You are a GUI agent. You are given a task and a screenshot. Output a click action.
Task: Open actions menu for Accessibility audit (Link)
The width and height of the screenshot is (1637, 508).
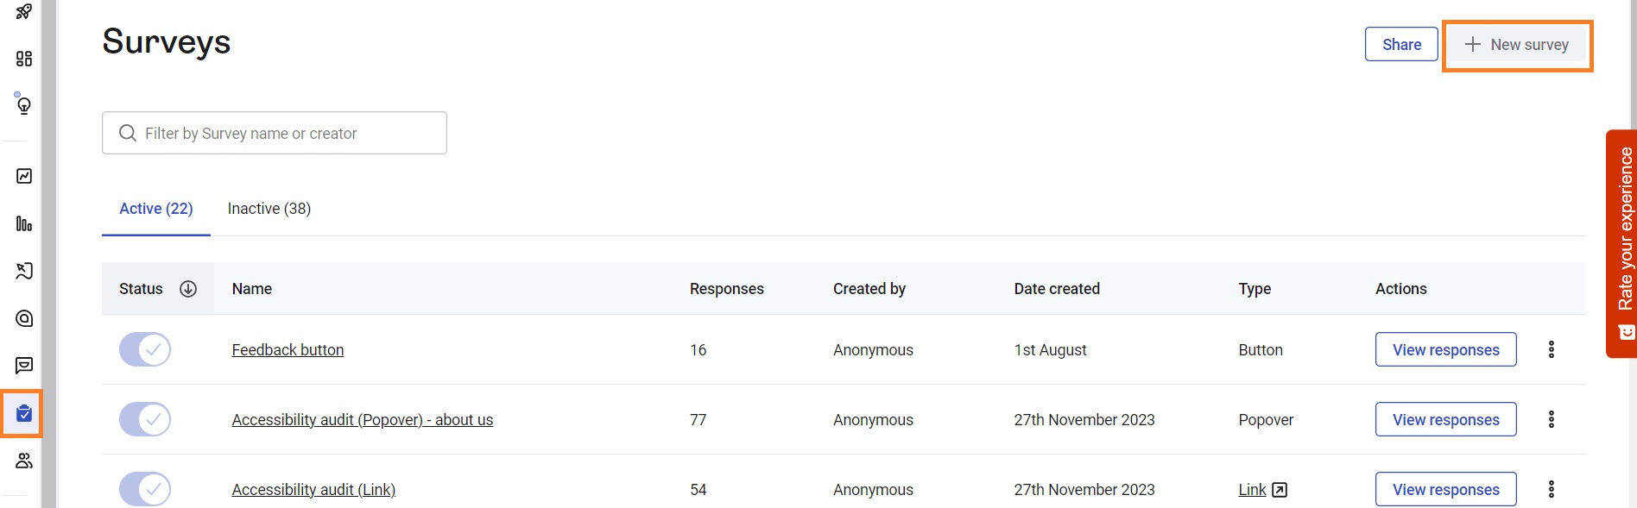click(1552, 489)
